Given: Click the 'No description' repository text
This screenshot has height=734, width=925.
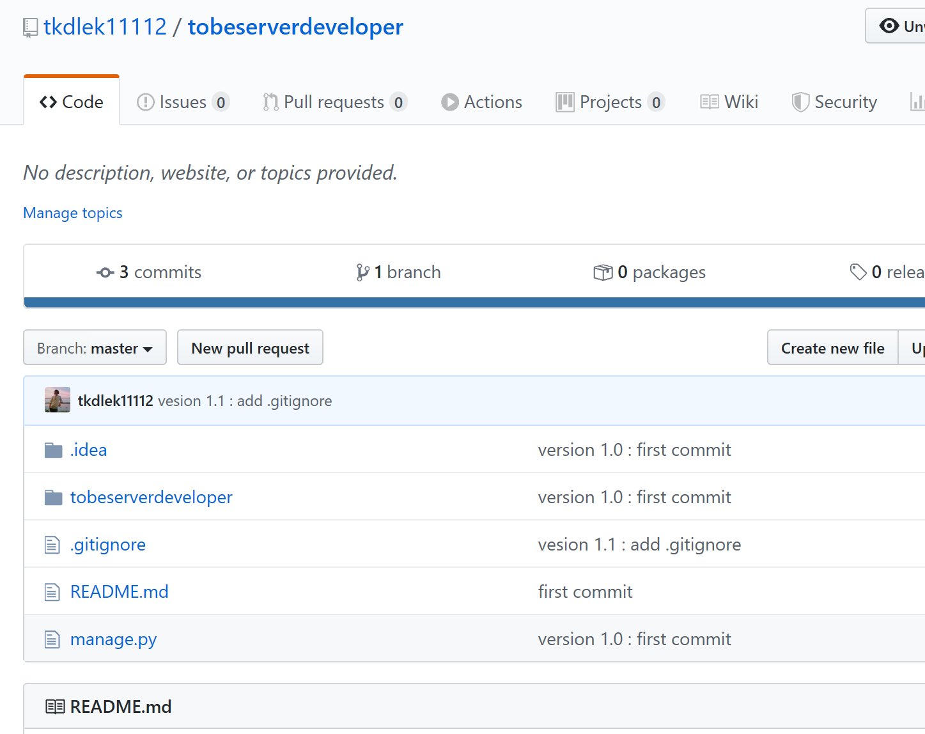Looking at the screenshot, I should pyautogui.click(x=210, y=173).
